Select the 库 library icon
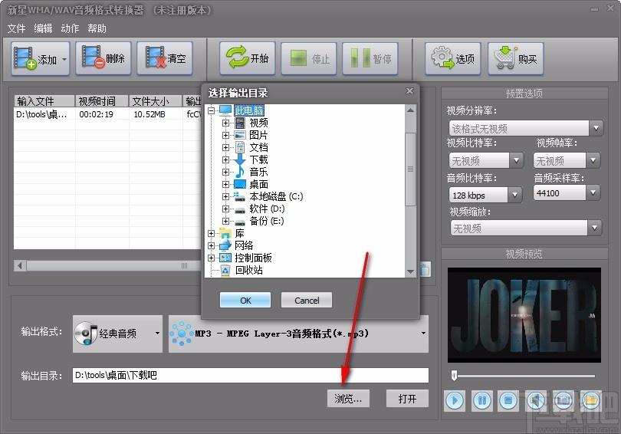This screenshot has height=434, width=621. coord(225,234)
